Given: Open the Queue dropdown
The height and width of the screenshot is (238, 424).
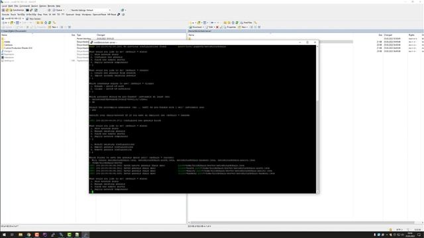Looking at the screenshot, I should click(x=59, y=10).
